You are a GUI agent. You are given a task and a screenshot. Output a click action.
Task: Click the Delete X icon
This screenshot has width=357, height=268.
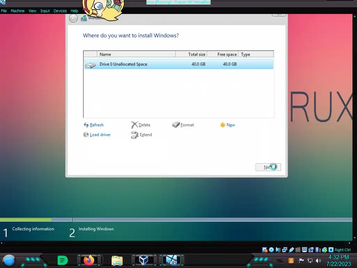[134, 125]
